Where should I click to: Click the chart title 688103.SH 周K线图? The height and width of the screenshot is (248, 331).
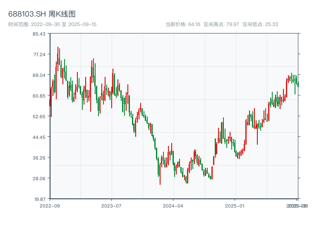pyautogui.click(x=42, y=14)
